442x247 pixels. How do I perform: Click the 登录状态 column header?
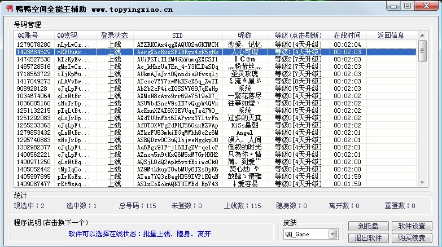(x=114, y=36)
